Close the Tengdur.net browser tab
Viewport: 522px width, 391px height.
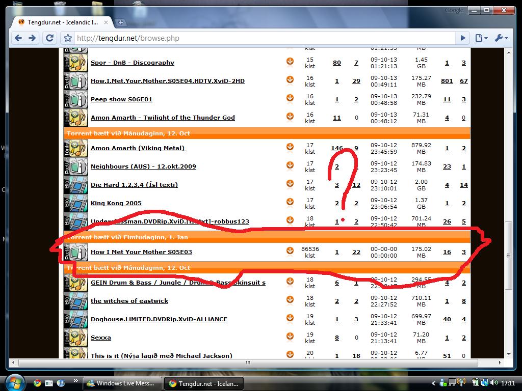tap(106, 22)
